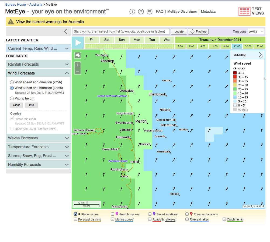The image size is (270, 242).
Task: Select wind speed and direction km/h
Action: point(12,82)
